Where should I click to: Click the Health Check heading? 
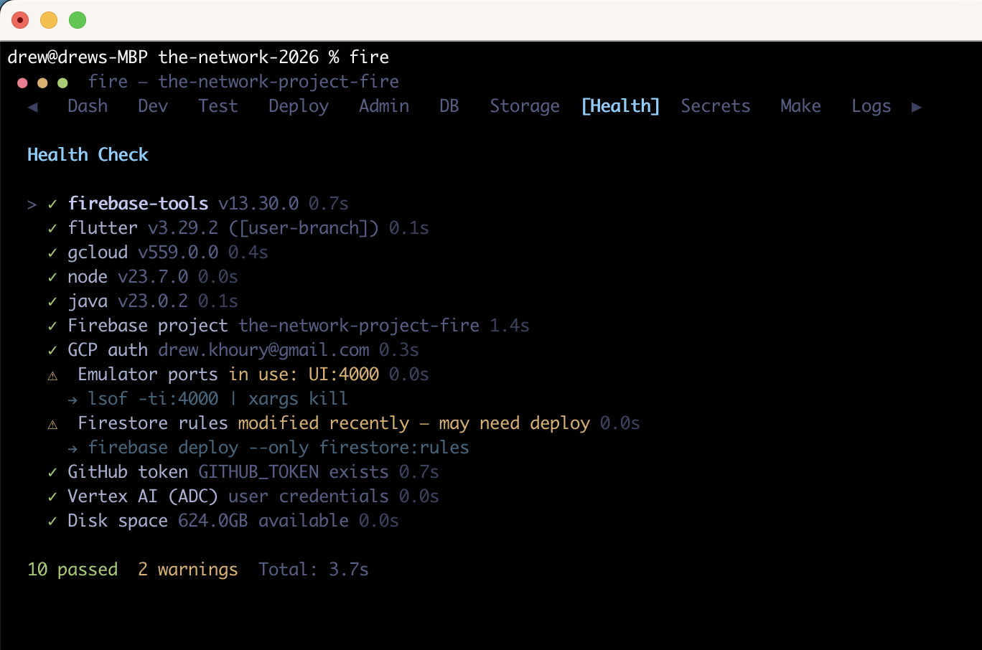pyautogui.click(x=88, y=155)
